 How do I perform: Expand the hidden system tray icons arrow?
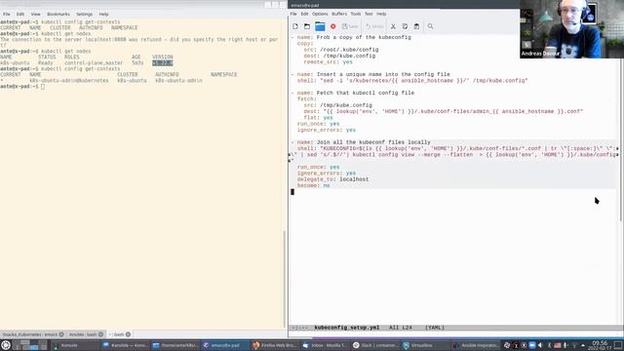pyautogui.click(x=583, y=345)
